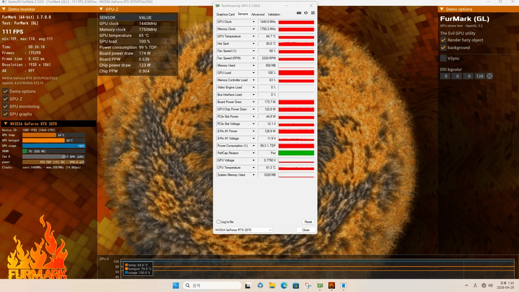Open the Board Power Draw sensor dropdown

tap(254, 102)
